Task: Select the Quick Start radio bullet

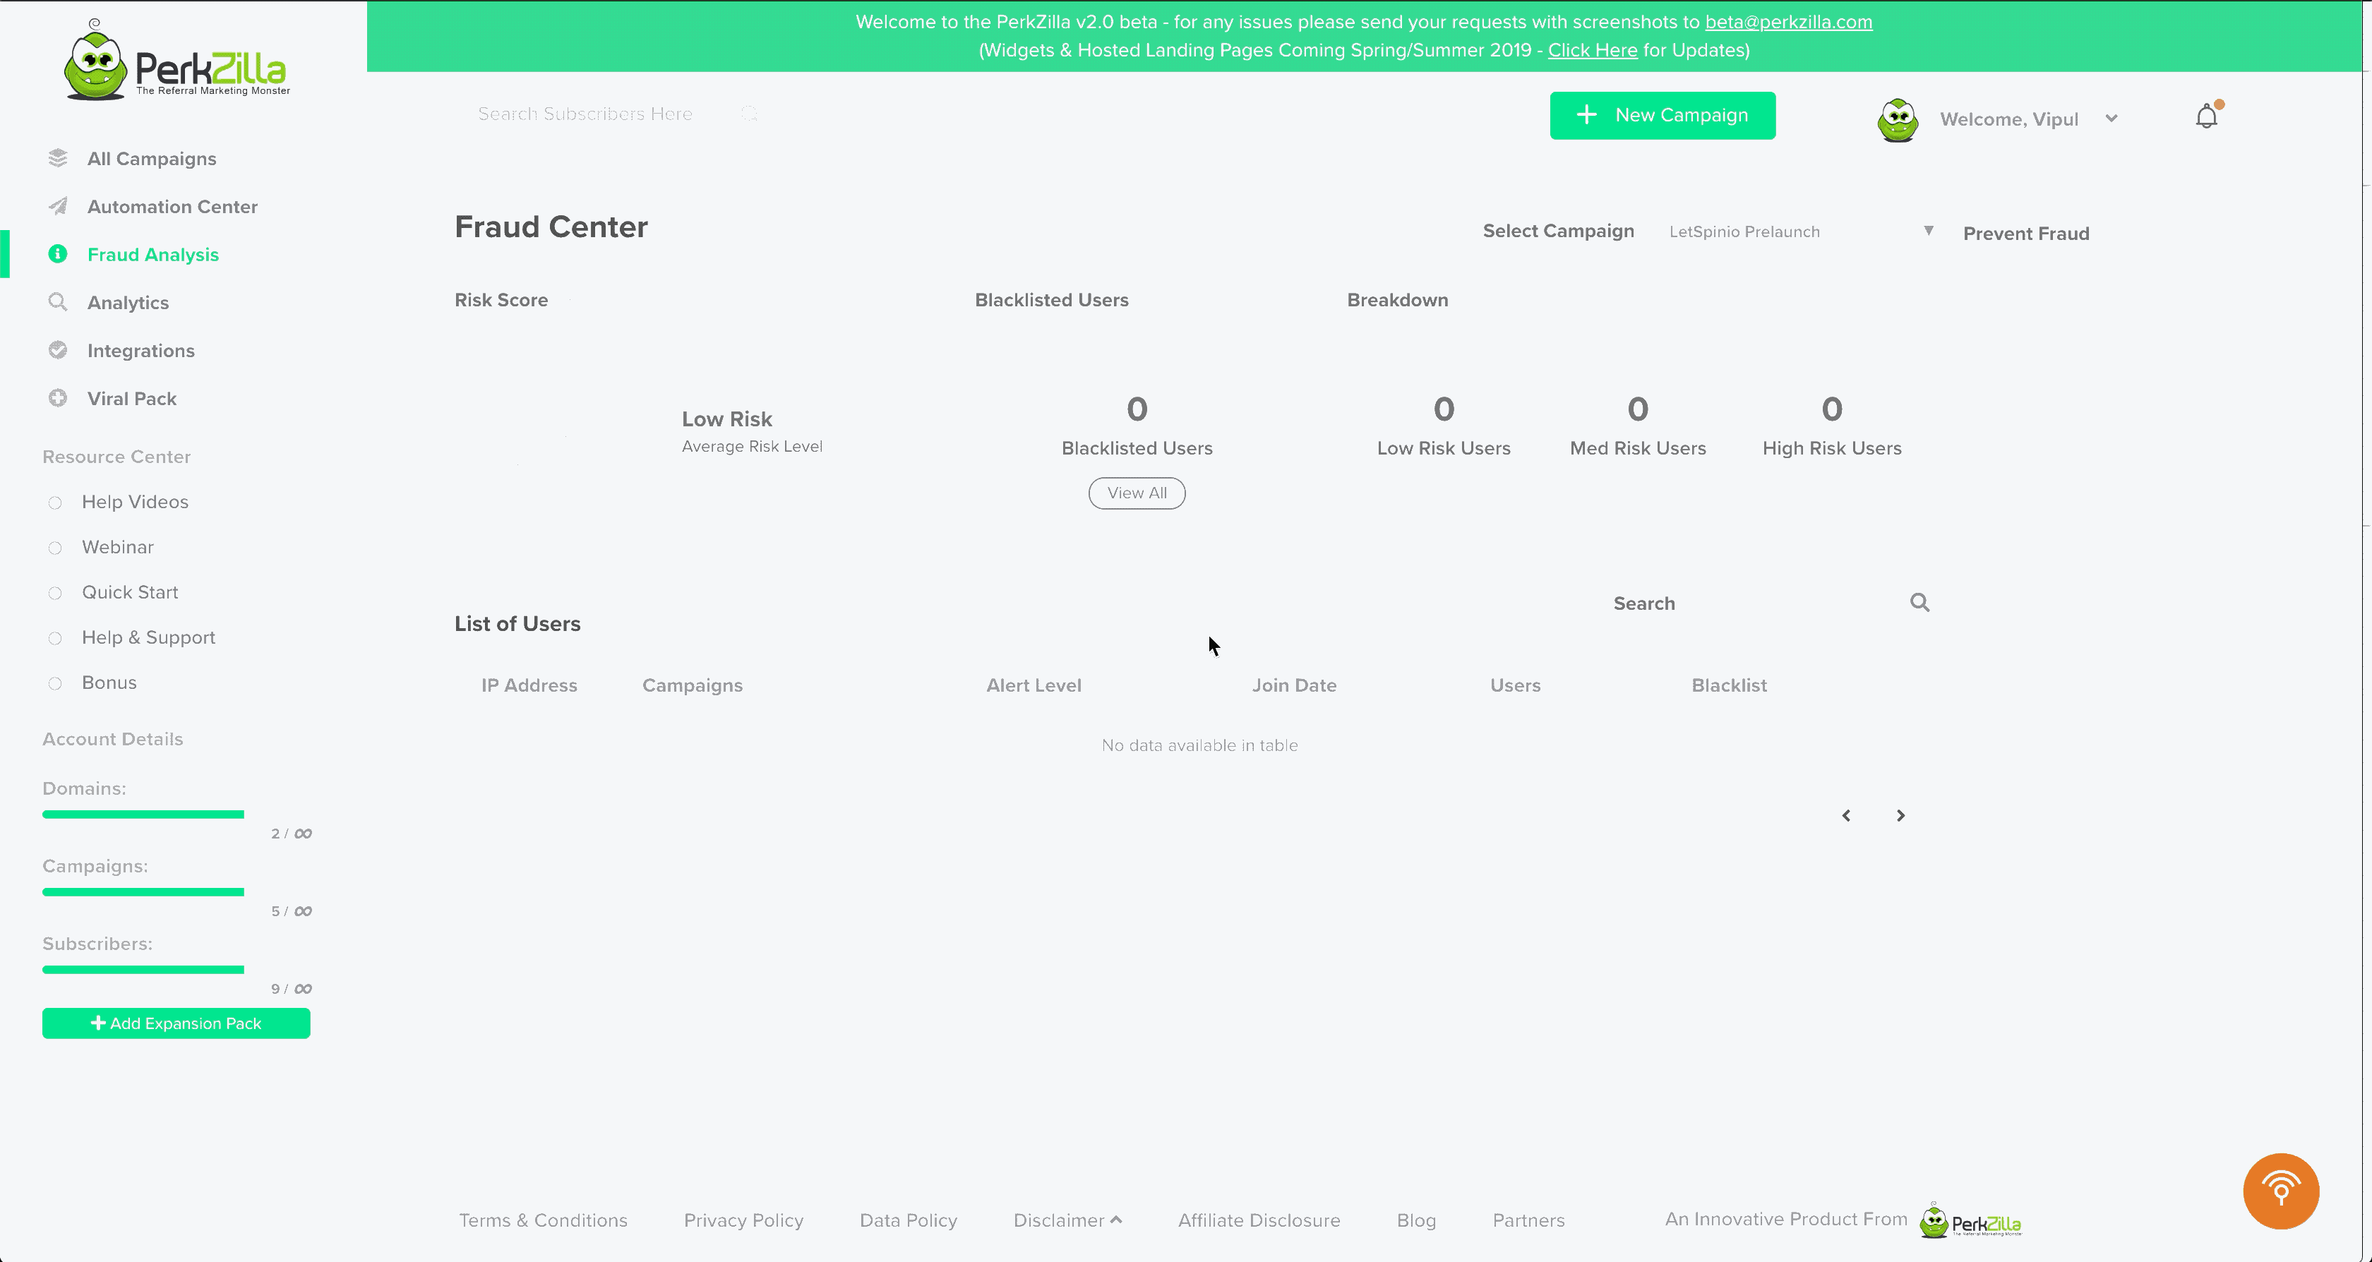Action: click(55, 593)
